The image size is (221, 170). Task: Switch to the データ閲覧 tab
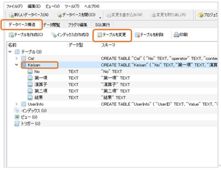point(51,25)
